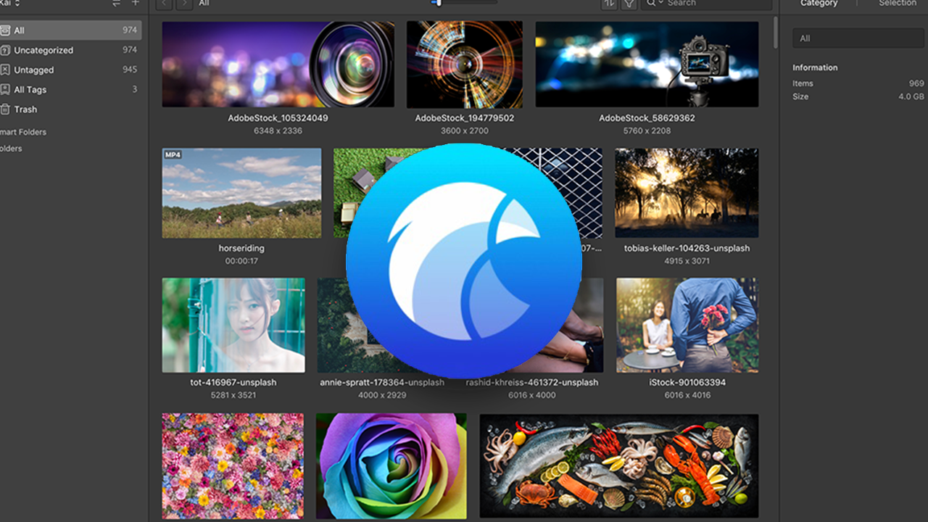This screenshot has height=522, width=928.
Task: Click the 4915 x 3071 dimensions text
Action: [687, 261]
